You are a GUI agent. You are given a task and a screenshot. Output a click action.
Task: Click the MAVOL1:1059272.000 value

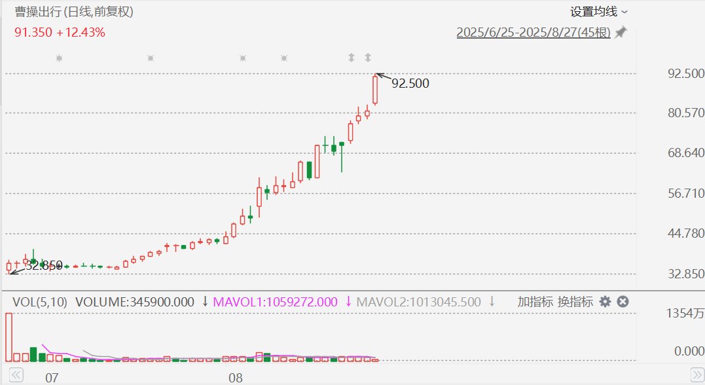click(x=275, y=302)
